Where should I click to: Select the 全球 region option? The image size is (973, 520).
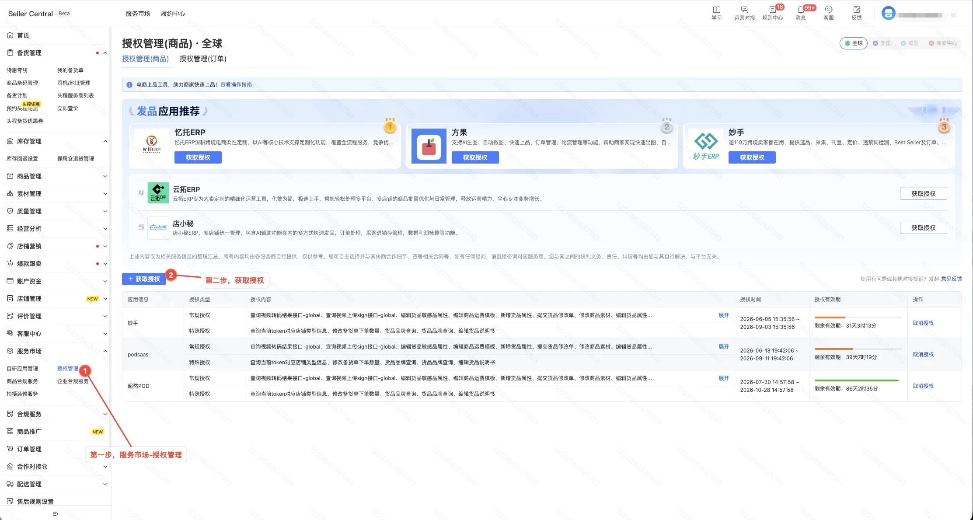[x=854, y=43]
